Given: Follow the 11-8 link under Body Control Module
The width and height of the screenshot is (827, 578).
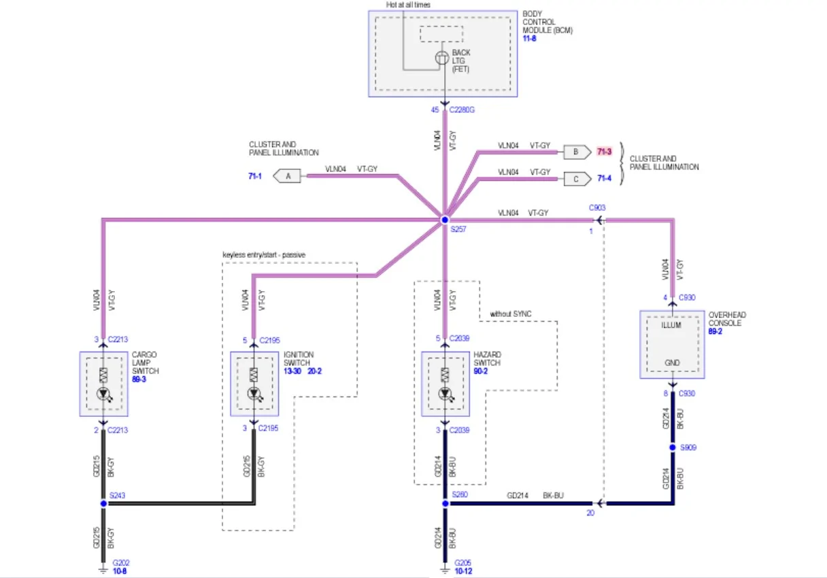Looking at the screenshot, I should (x=529, y=39).
